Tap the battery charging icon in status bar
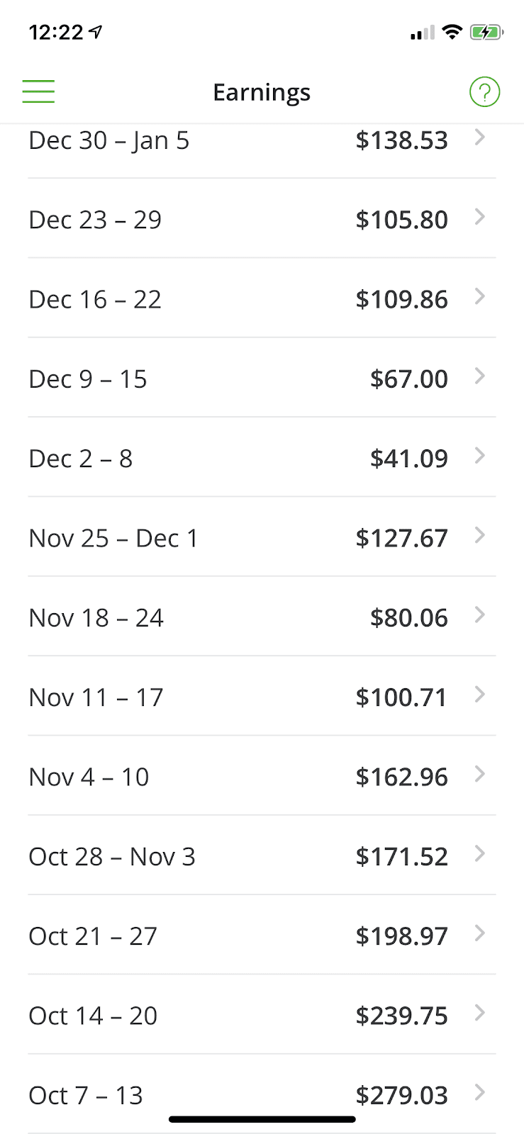This screenshot has width=524, height=1134. 486,32
